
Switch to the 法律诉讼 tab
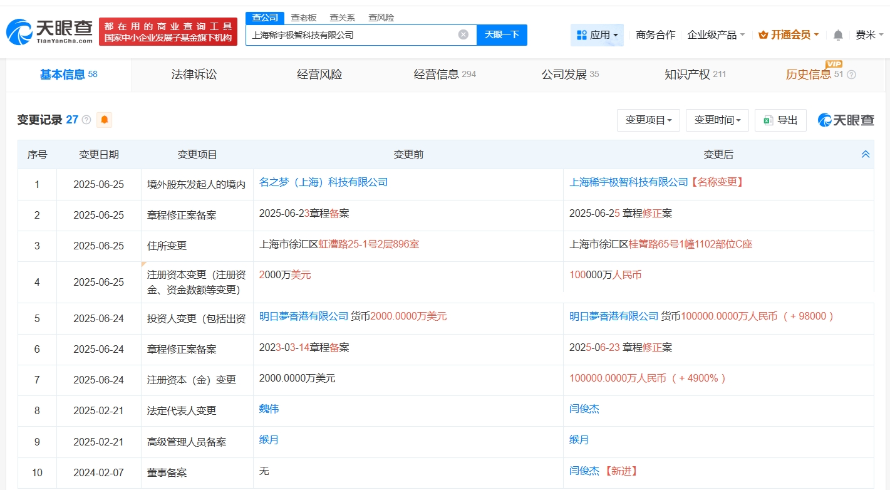coord(194,75)
